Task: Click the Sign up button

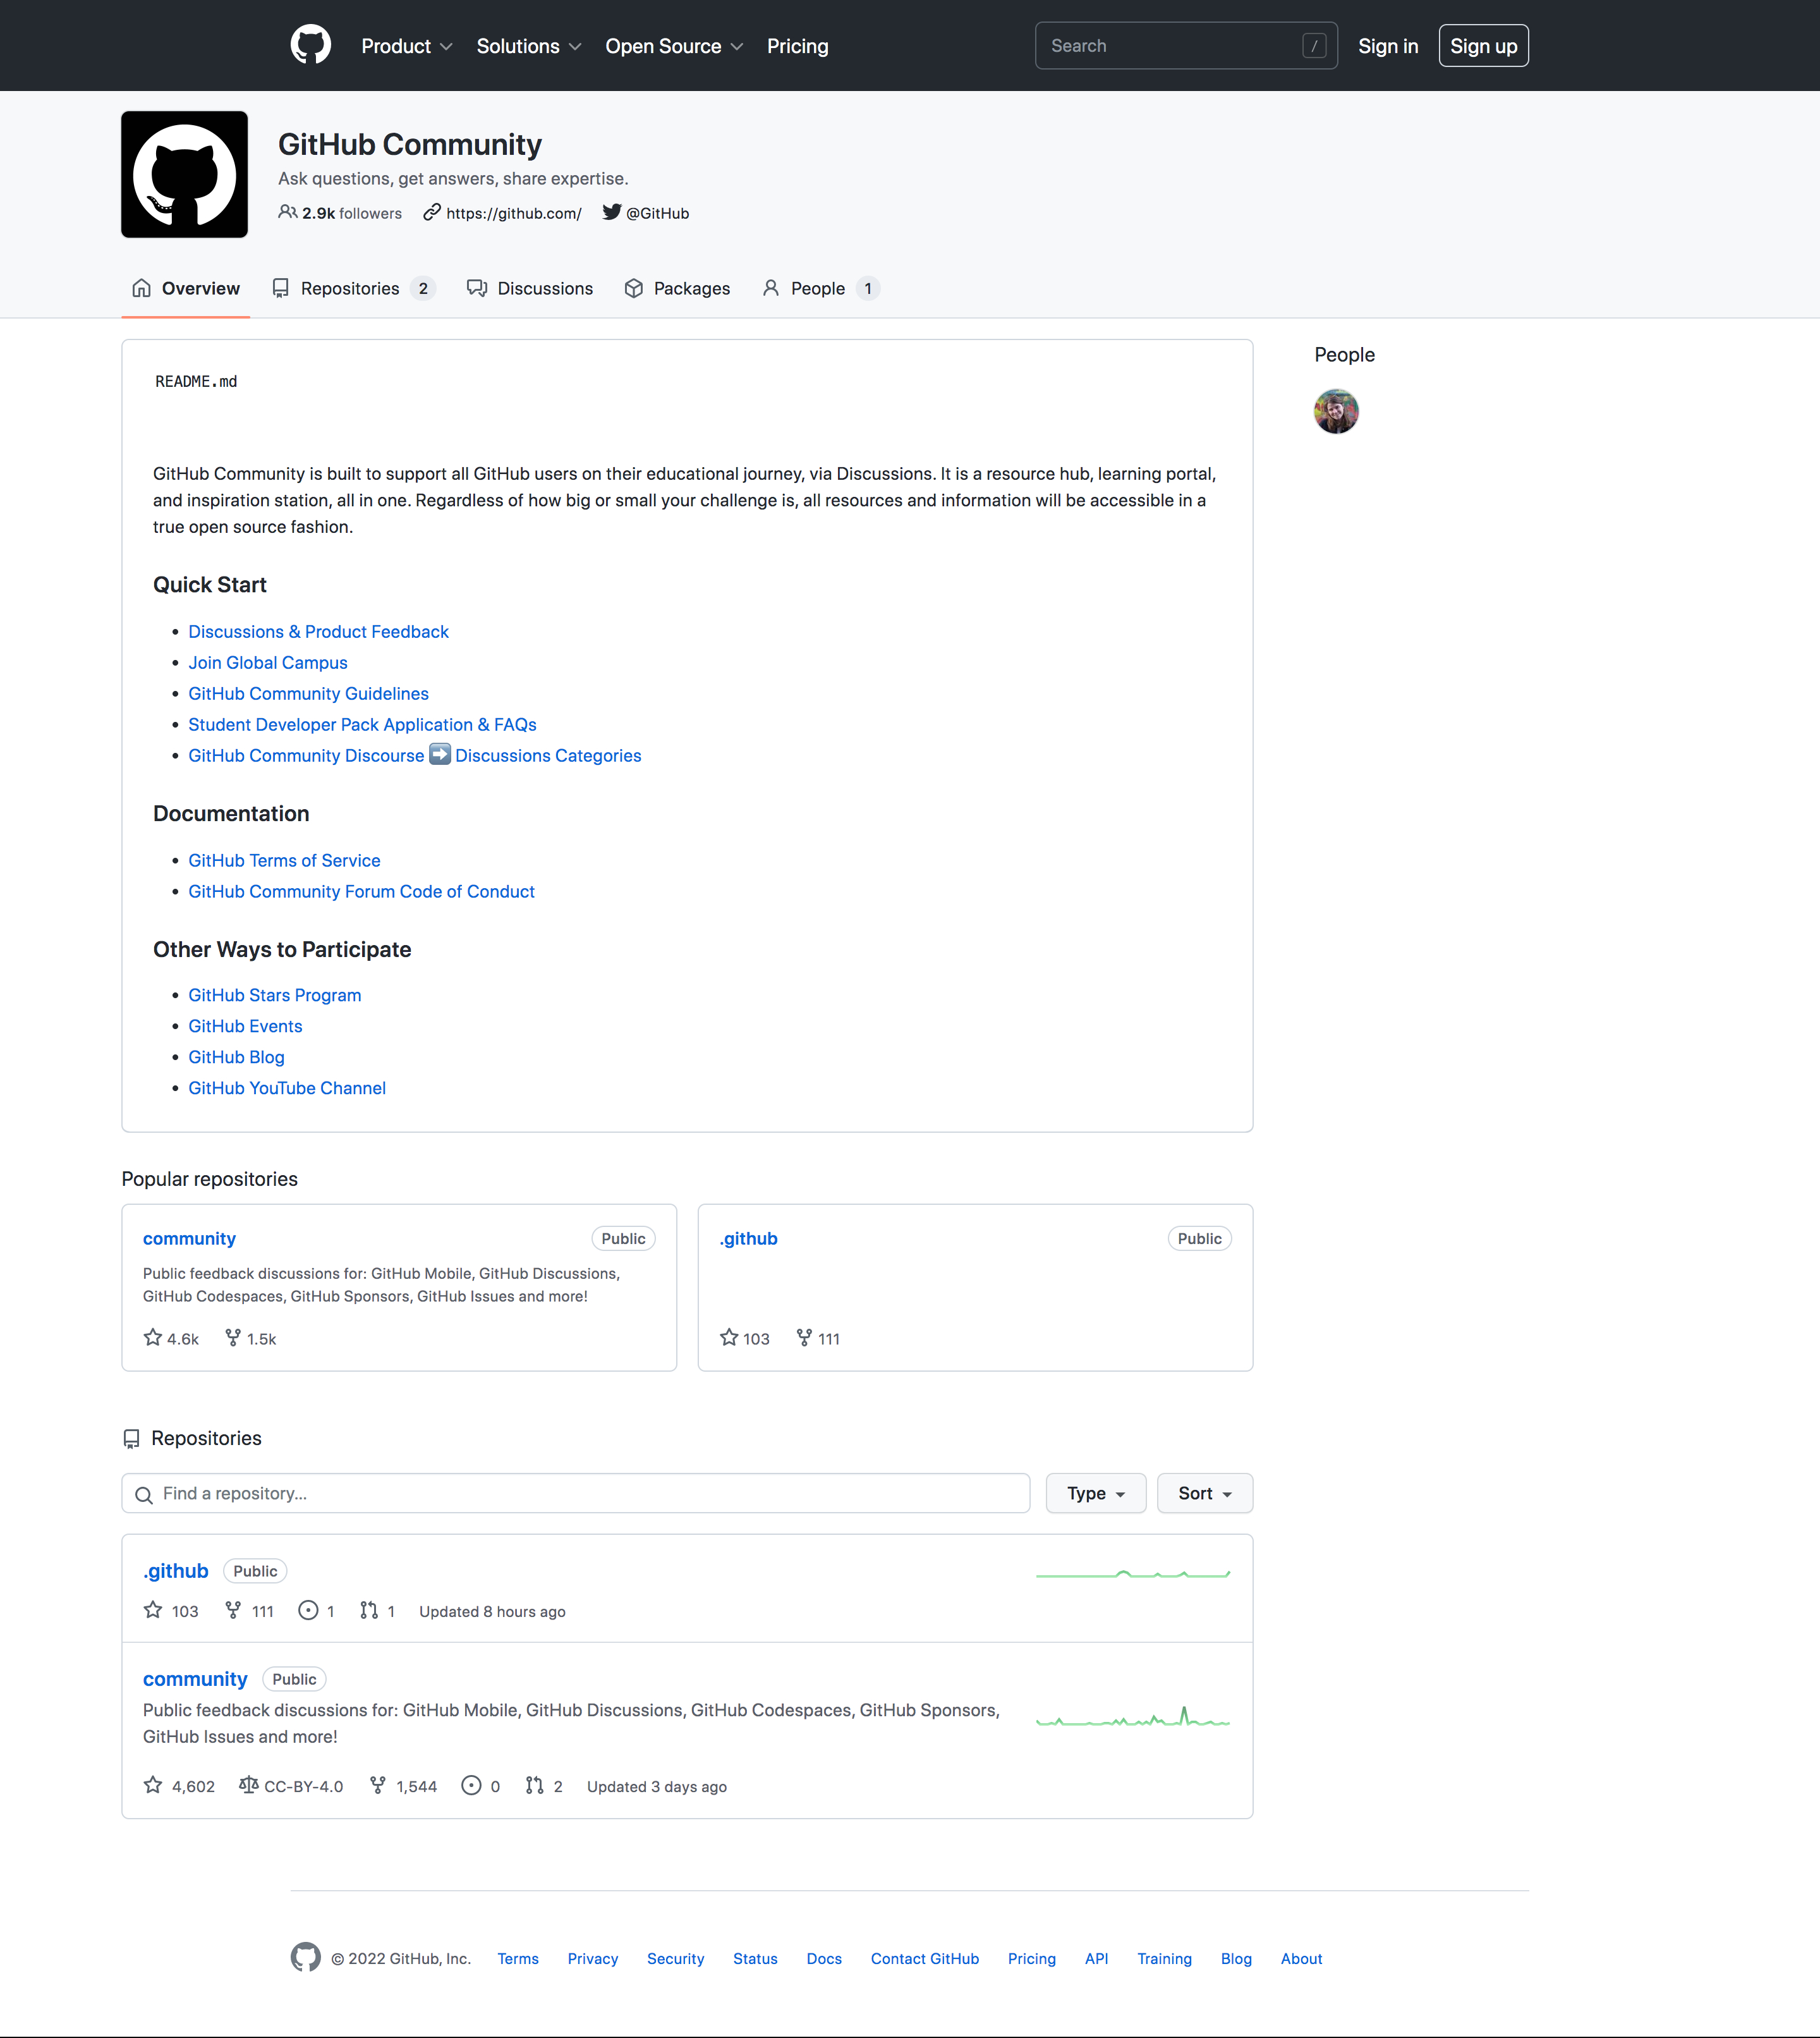Action: click(x=1484, y=46)
